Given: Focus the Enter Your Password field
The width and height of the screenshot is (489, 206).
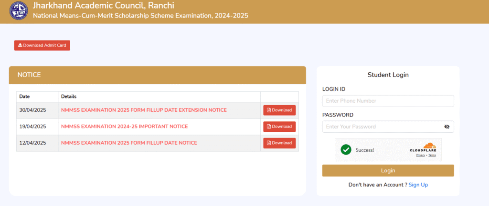Looking at the screenshot, I should pos(388,127).
